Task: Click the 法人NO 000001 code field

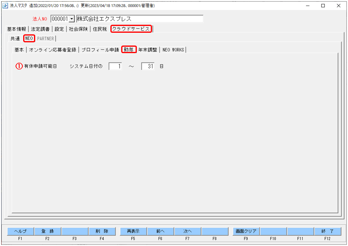Action: (x=60, y=19)
